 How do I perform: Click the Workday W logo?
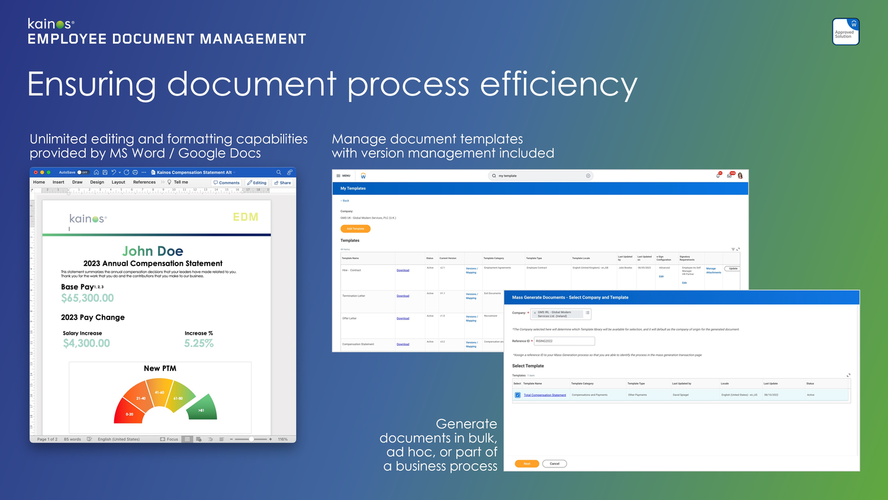pyautogui.click(x=363, y=175)
